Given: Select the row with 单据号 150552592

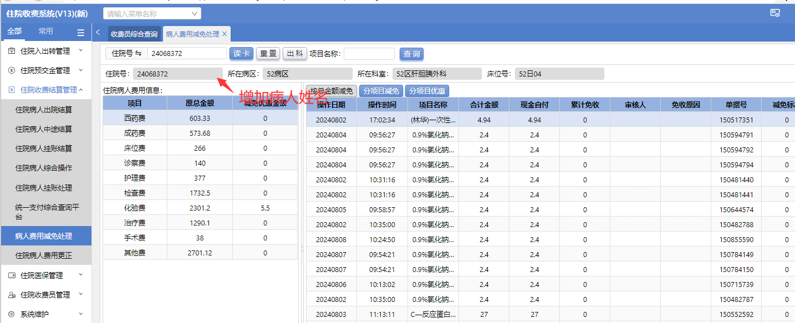Looking at the screenshot, I should (x=551, y=314).
